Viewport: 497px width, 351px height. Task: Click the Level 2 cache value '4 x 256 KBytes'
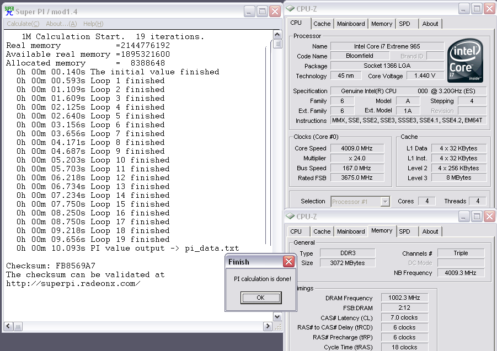click(458, 168)
